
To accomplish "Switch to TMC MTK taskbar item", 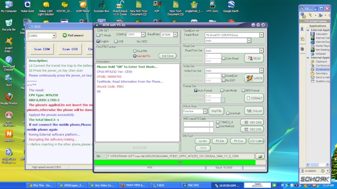I will tap(196, 185).
